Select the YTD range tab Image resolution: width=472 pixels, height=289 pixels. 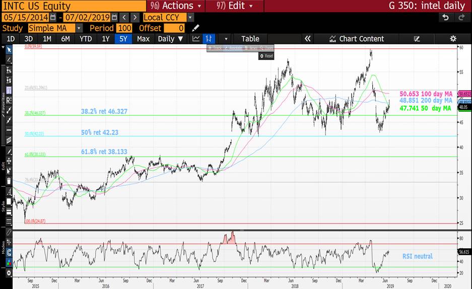click(x=86, y=39)
